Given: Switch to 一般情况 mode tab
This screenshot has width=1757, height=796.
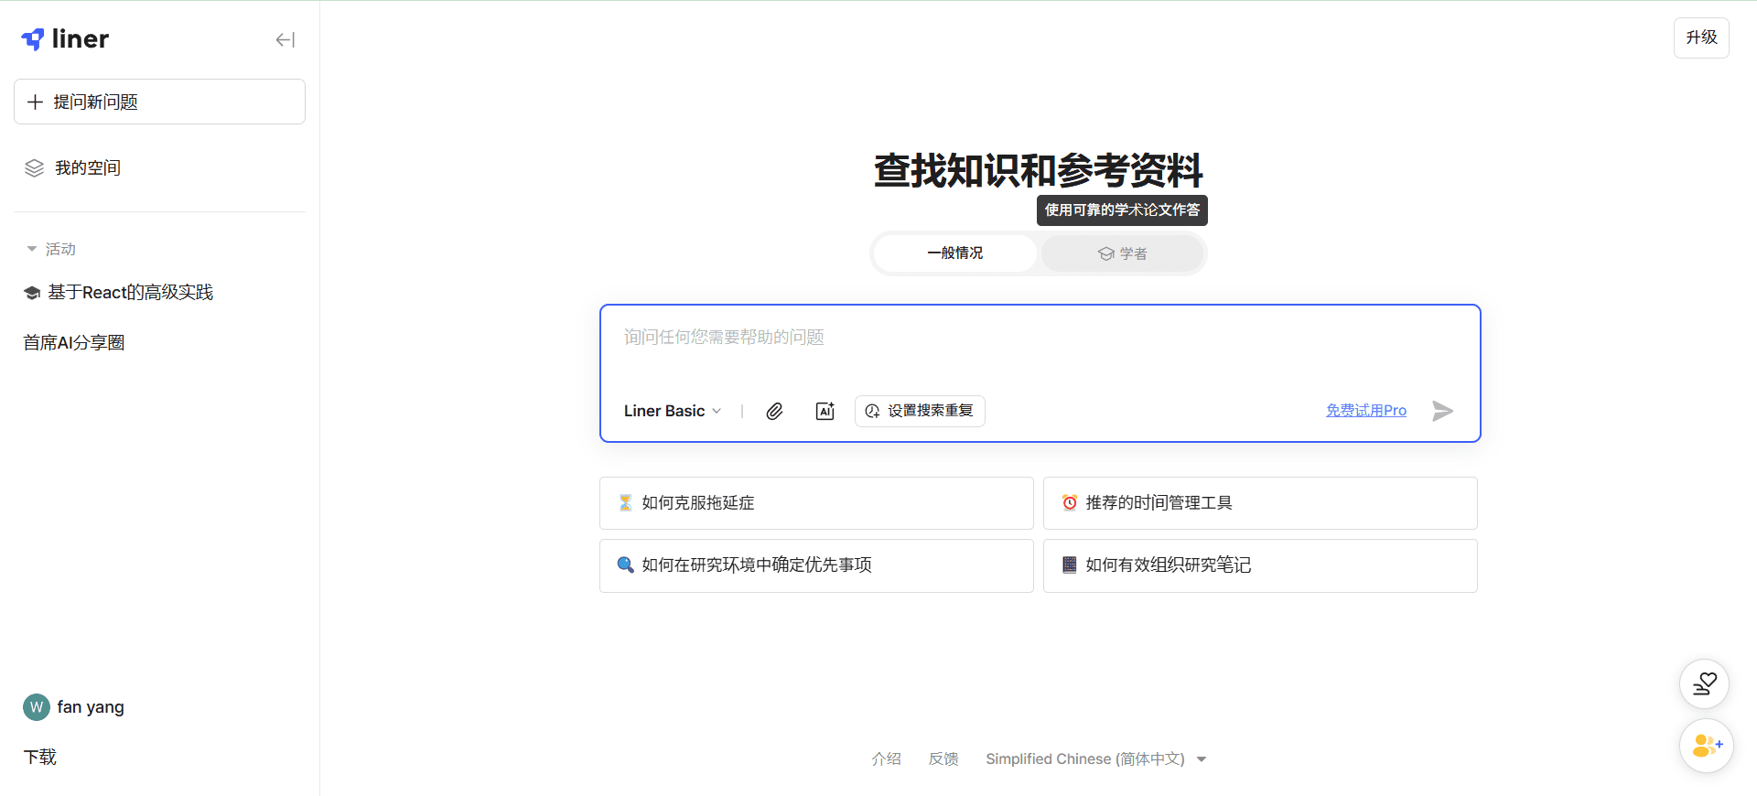Looking at the screenshot, I should 955,253.
